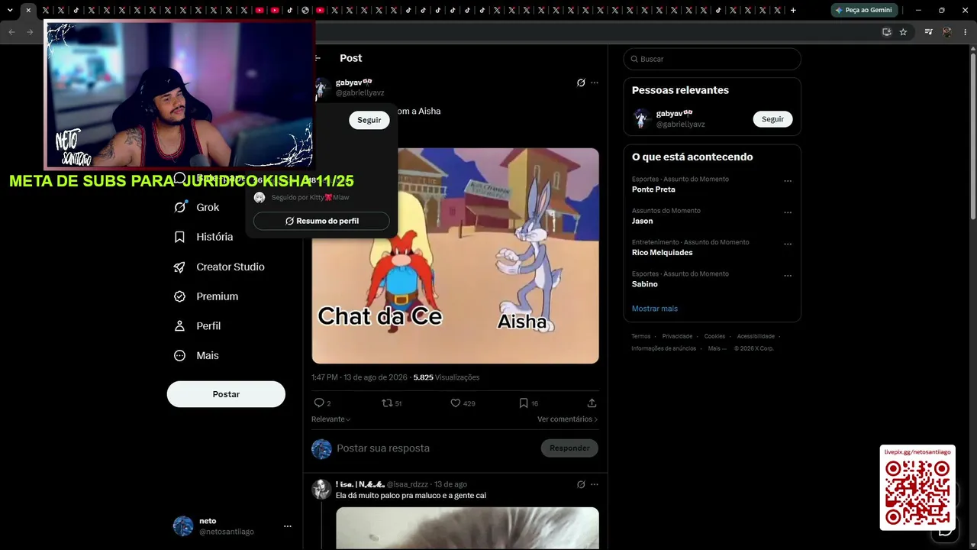Open the Ver comentários link
The width and height of the screenshot is (977, 550).
(567, 419)
